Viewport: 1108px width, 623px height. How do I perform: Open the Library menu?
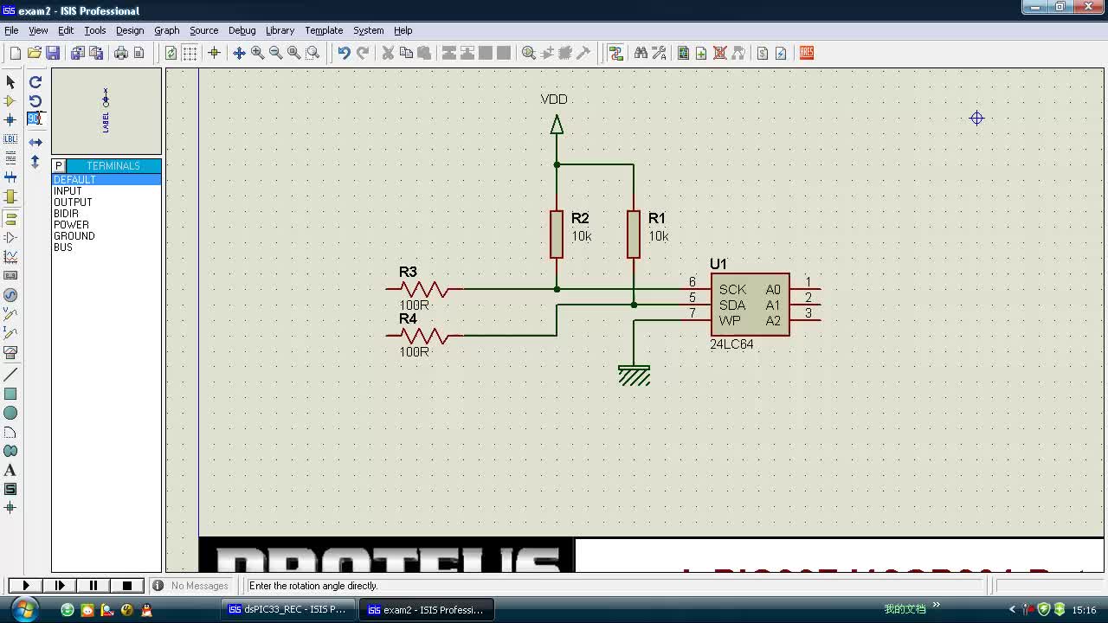tap(280, 30)
